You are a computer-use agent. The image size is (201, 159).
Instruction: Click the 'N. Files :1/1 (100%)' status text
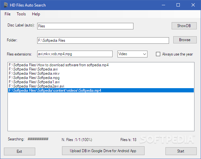[77, 140]
